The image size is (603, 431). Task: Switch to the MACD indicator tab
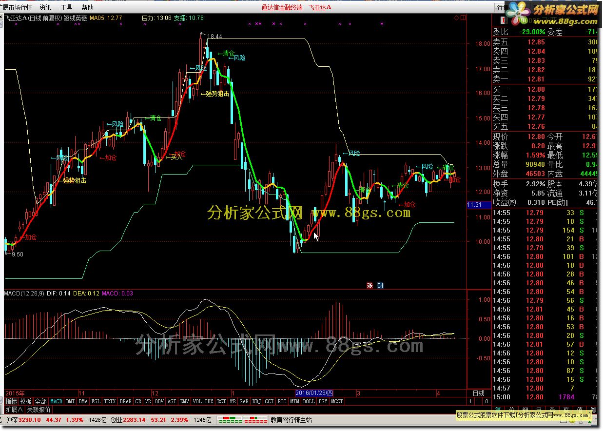tap(57, 401)
